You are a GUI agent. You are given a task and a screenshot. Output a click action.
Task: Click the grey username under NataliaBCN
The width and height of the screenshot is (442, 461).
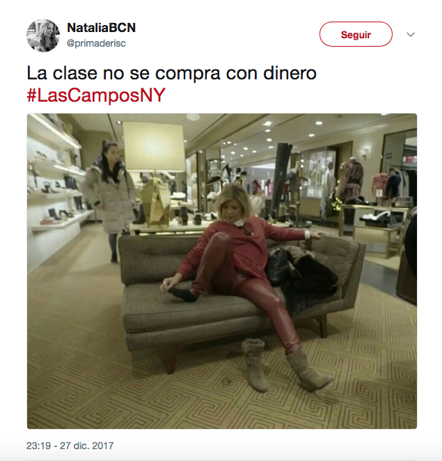click(96, 43)
